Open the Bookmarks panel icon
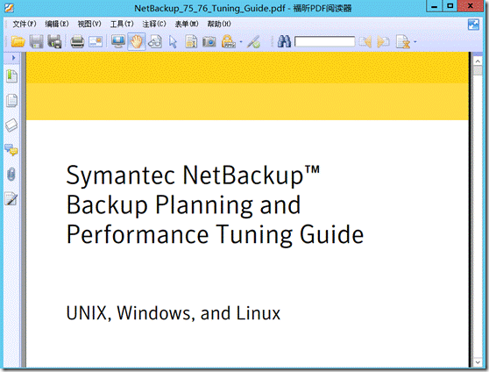The width and height of the screenshot is (489, 372). click(11, 76)
